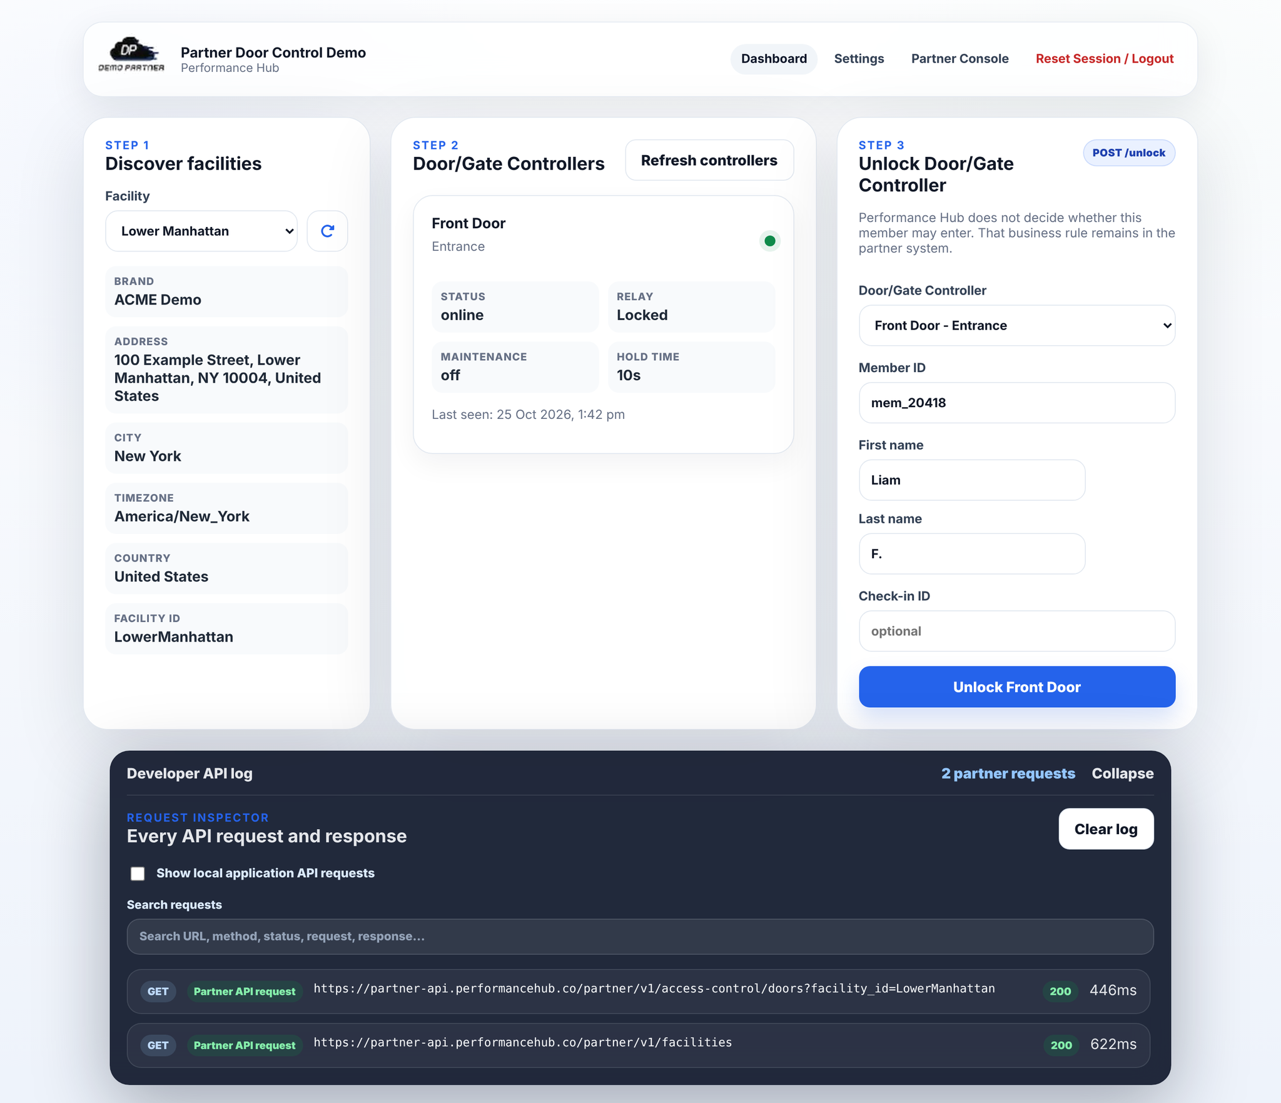Click the First name field containing Liam
Viewport: 1281px width, 1103px height.
click(971, 480)
